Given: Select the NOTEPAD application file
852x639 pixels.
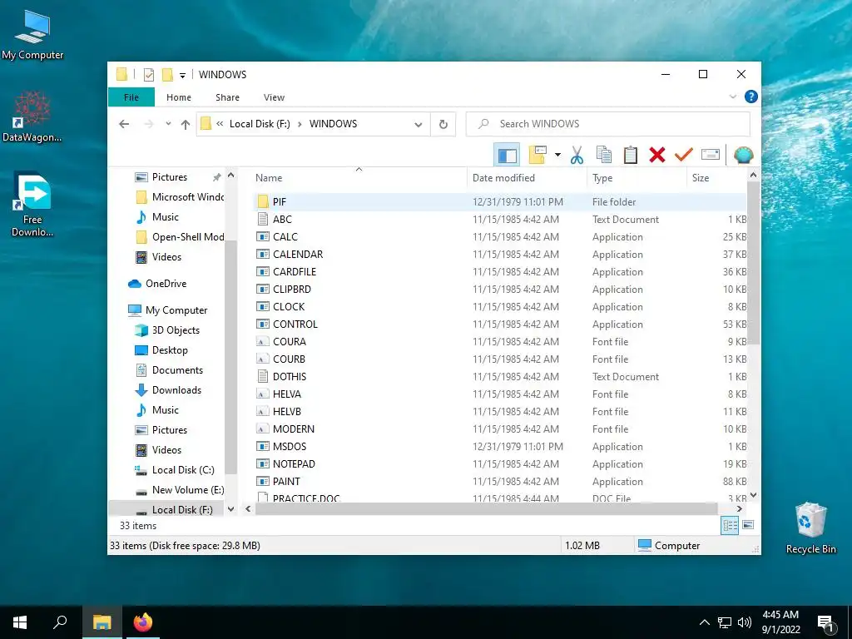Looking at the screenshot, I should click(x=500, y=464).
